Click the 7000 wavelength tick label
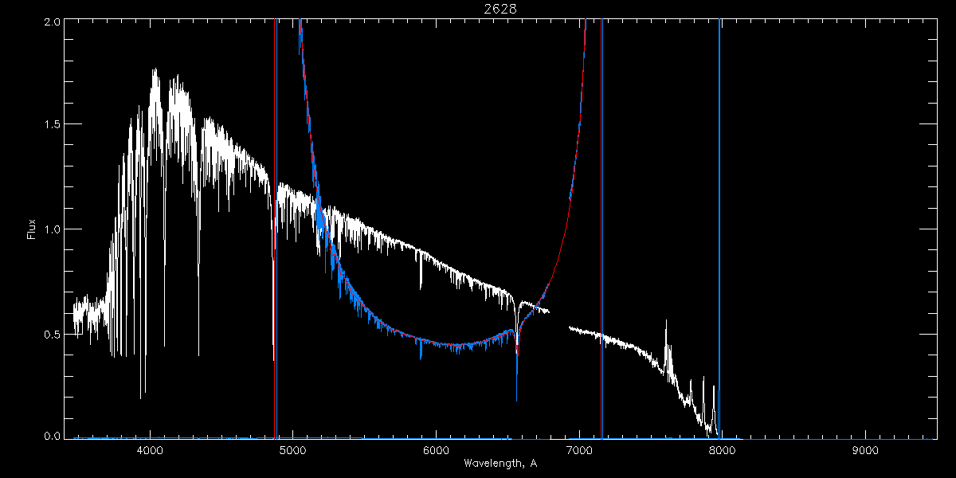Screen dimensions: 956x478 [579, 450]
